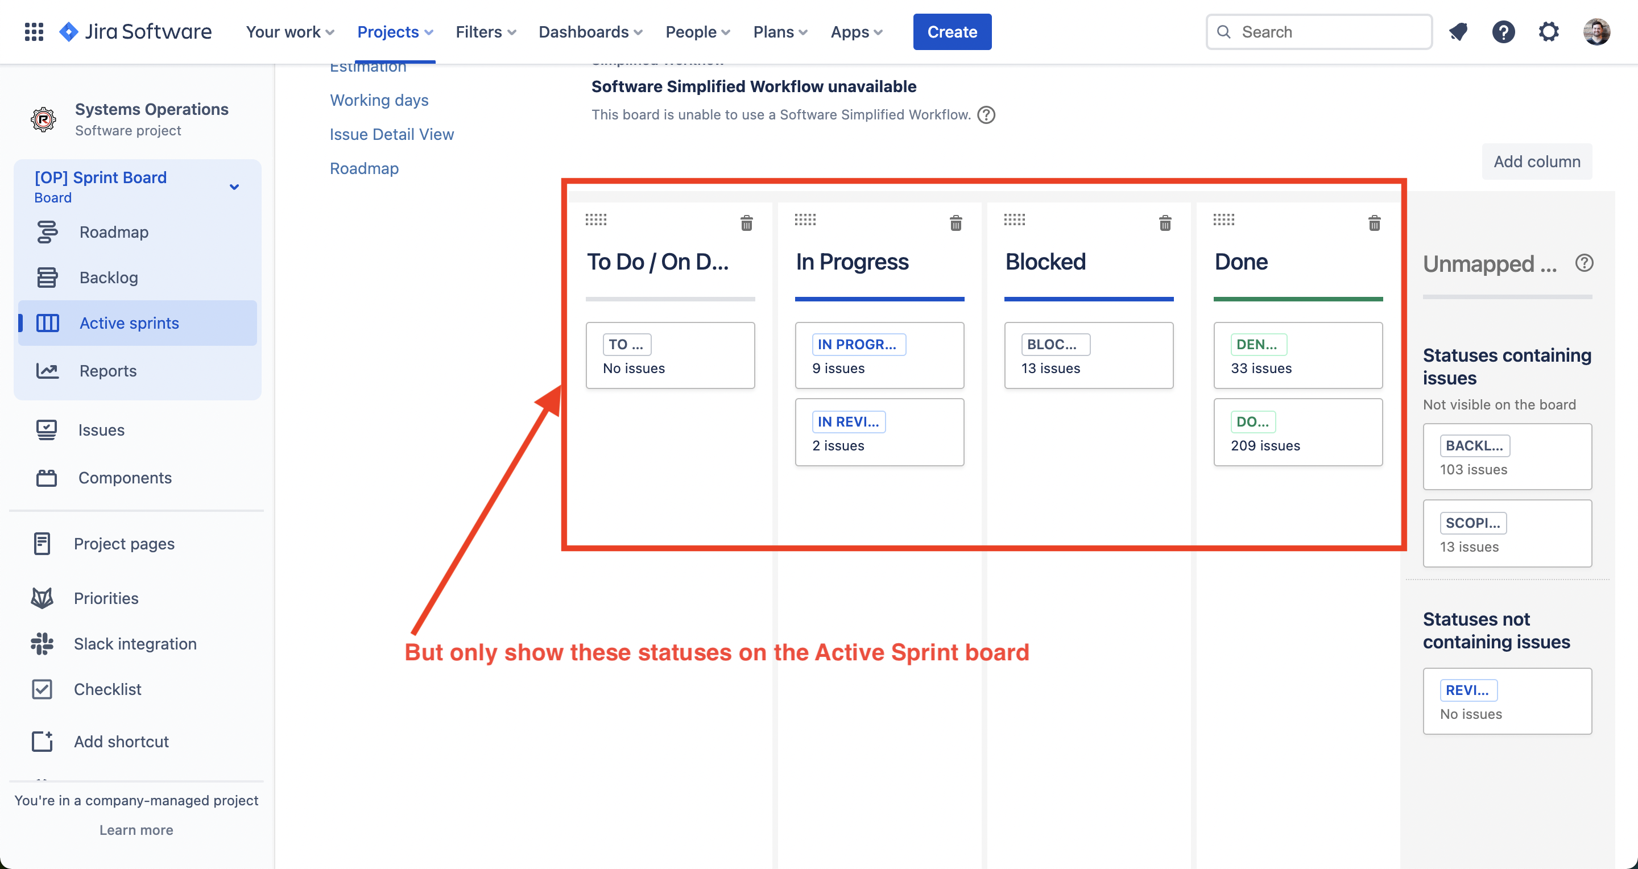Click the Simplified Workflow help icon
1638x869 pixels.
[x=986, y=115]
